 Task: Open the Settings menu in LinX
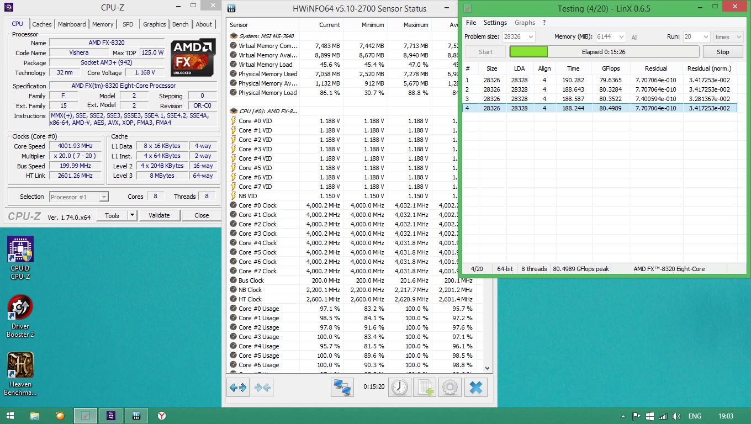click(495, 23)
